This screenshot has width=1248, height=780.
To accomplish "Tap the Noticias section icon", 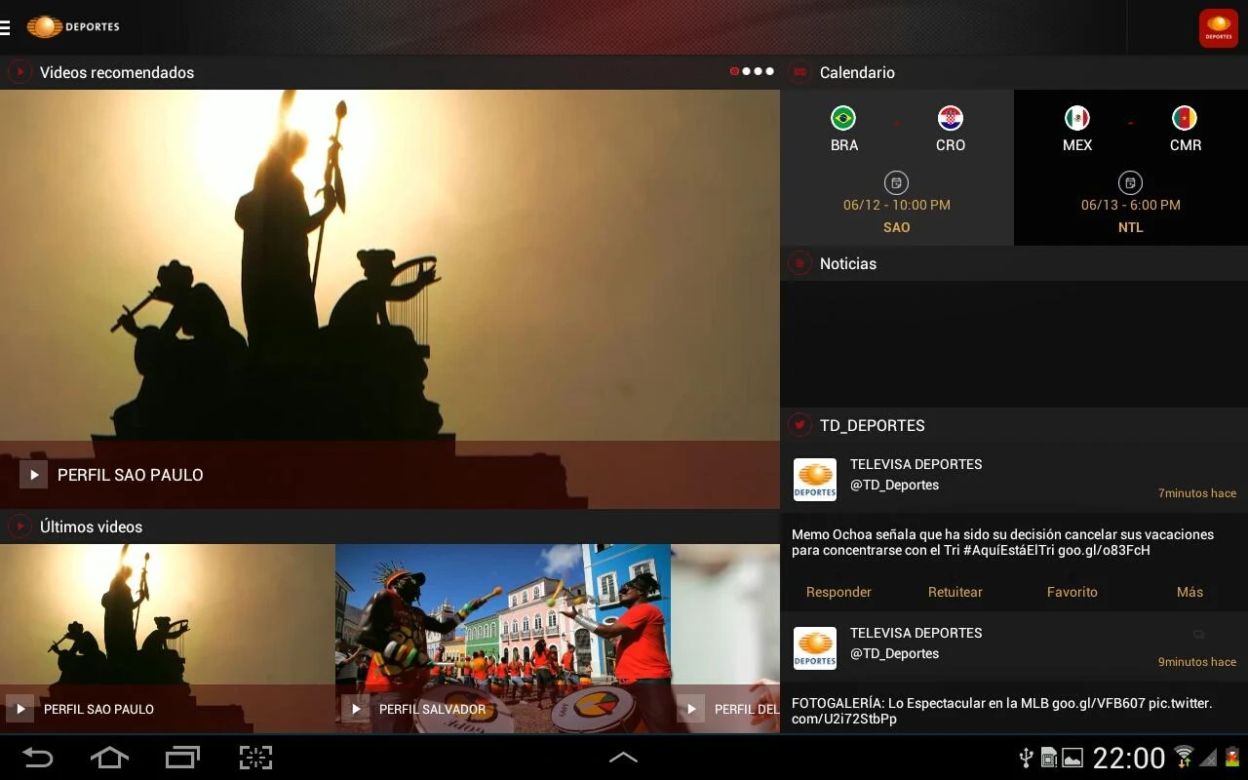I will (799, 263).
